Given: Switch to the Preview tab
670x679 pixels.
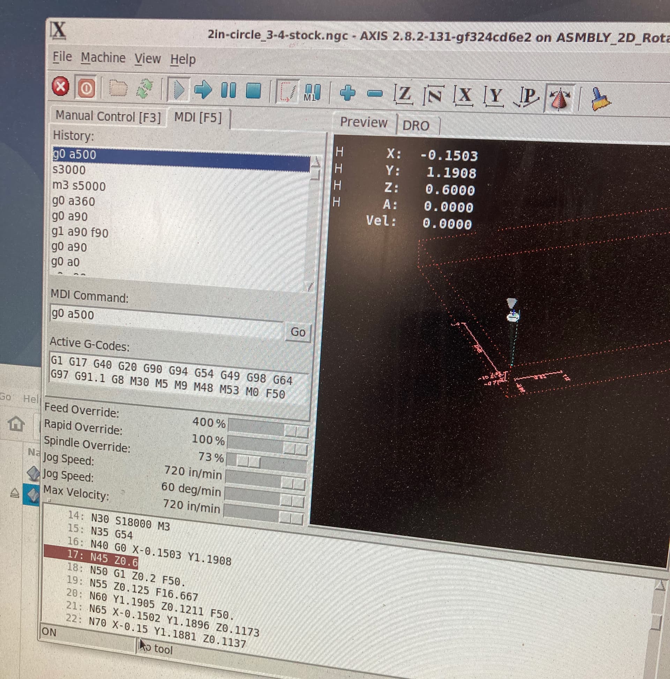Looking at the screenshot, I should tap(364, 122).
